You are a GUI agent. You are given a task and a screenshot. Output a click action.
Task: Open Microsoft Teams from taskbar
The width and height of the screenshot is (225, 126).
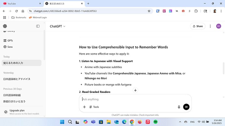93,122
